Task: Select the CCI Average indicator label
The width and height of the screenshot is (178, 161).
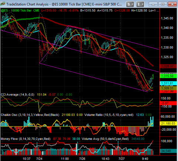Action: pyautogui.click(x=17, y=95)
